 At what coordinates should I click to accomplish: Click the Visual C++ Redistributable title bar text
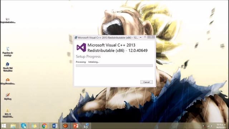(x=108, y=38)
